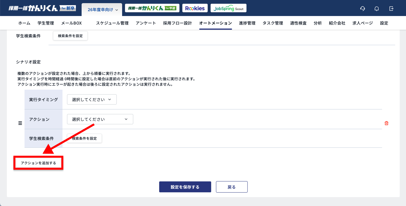Open the 実行タイミング selection dropdown
The height and width of the screenshot is (206, 406).
point(92,99)
